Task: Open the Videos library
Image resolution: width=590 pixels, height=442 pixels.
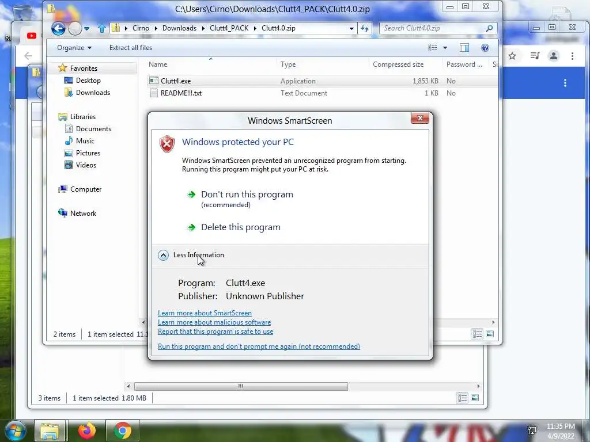Action: click(86, 165)
